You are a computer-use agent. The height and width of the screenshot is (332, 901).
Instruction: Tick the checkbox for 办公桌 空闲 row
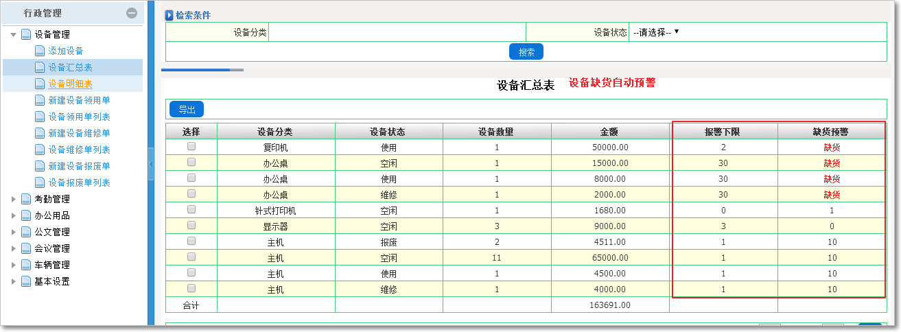pos(191,162)
